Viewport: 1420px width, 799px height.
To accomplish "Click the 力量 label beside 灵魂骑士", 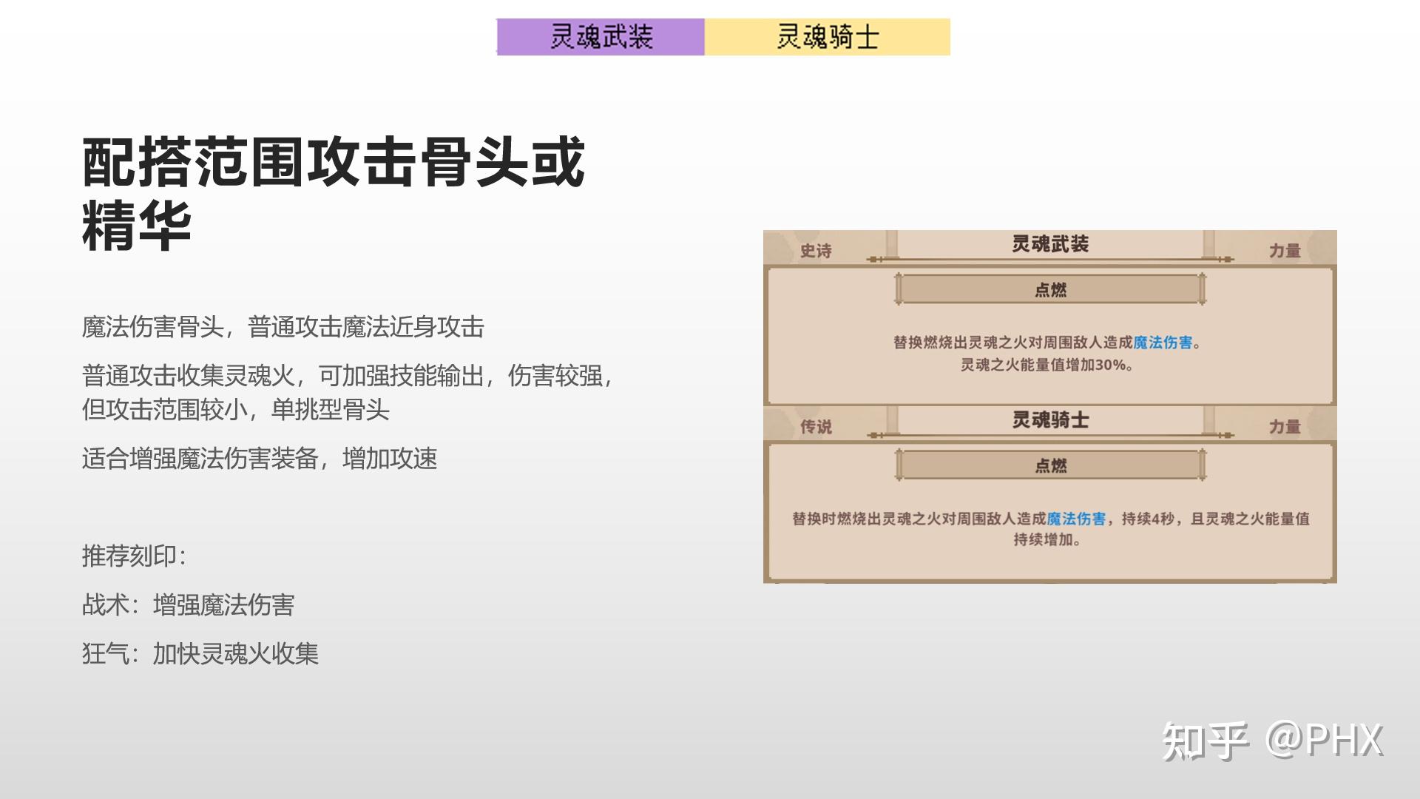I will 1285,427.
